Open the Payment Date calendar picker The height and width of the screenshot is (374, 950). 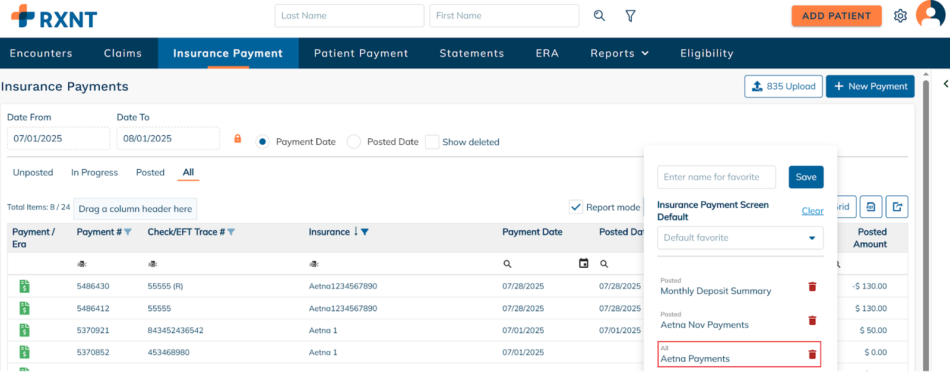click(584, 264)
